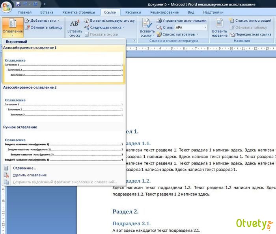Click the Save icon in quick access toolbar
This screenshot has width=276, height=234.
pos(19,4)
